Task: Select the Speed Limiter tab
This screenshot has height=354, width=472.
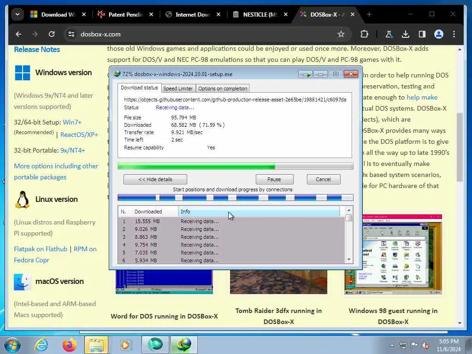Action: [x=178, y=88]
